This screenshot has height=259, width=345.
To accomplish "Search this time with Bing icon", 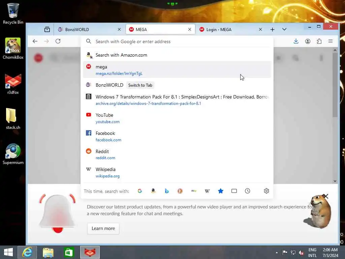I will pos(166,191).
